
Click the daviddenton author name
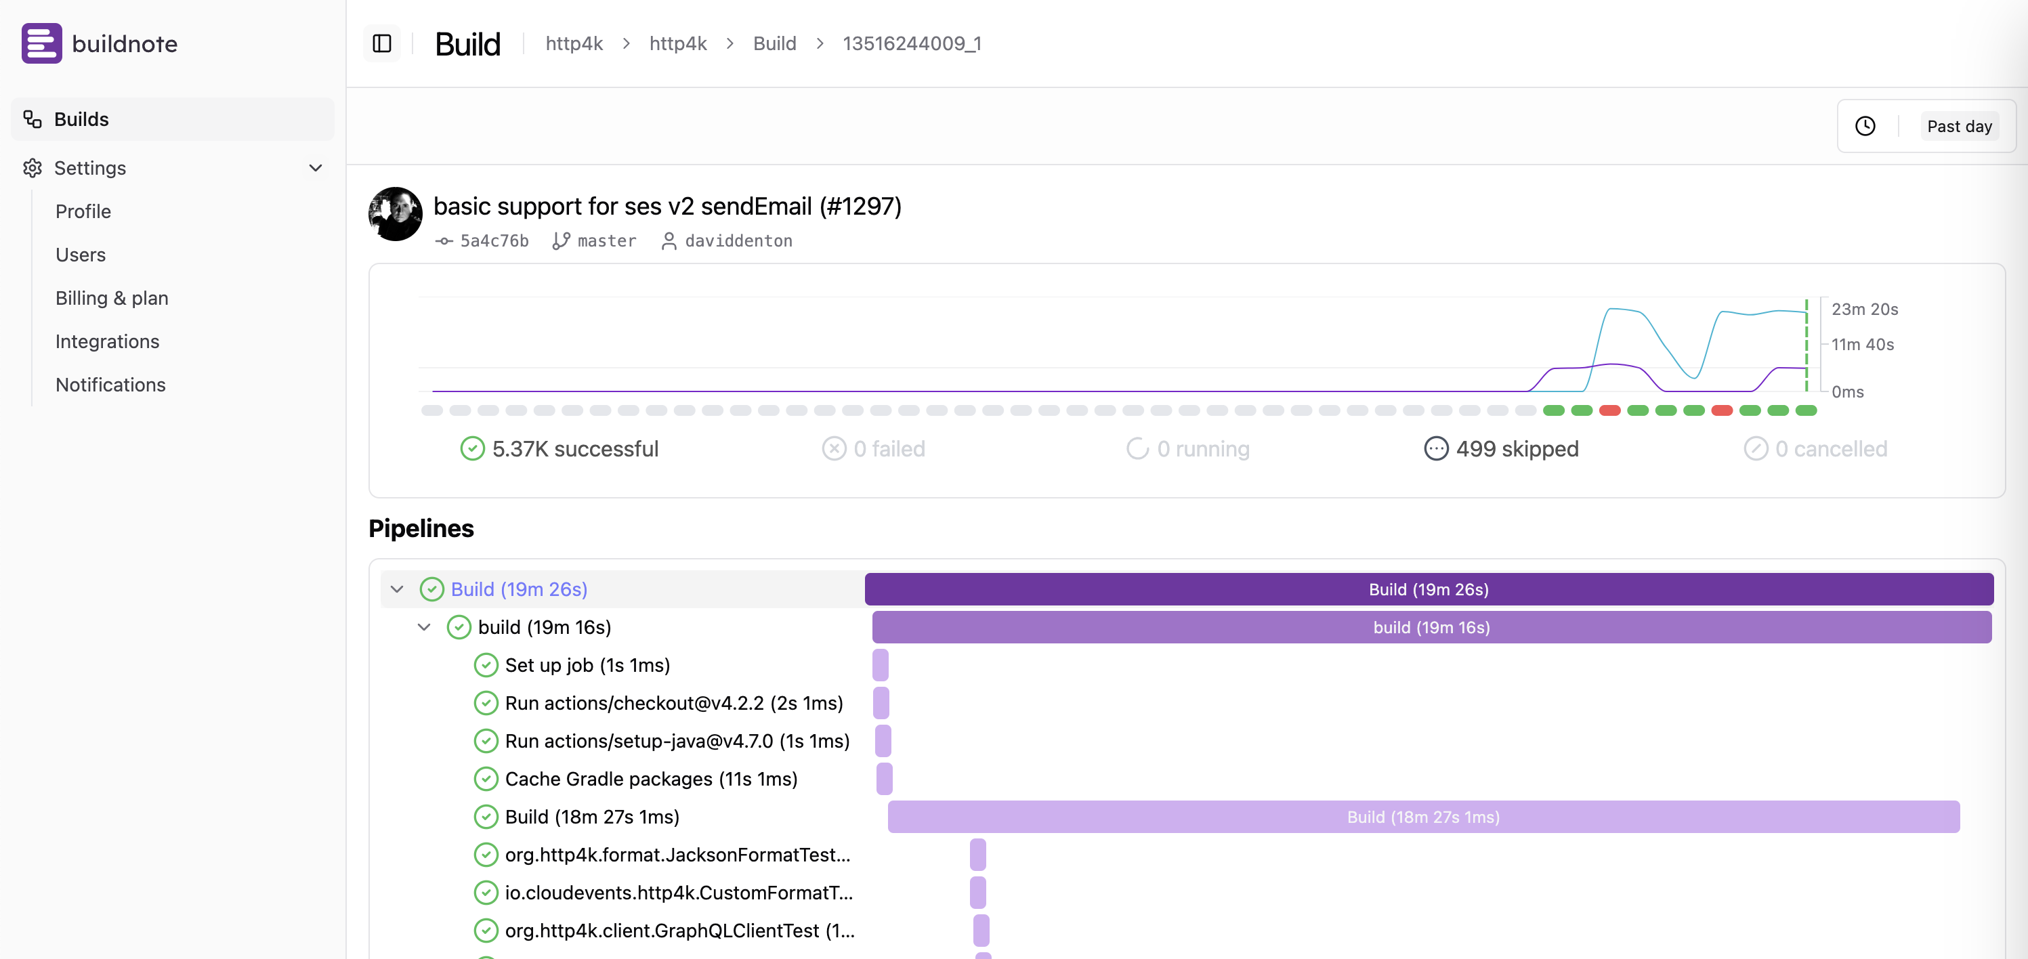pyautogui.click(x=738, y=241)
